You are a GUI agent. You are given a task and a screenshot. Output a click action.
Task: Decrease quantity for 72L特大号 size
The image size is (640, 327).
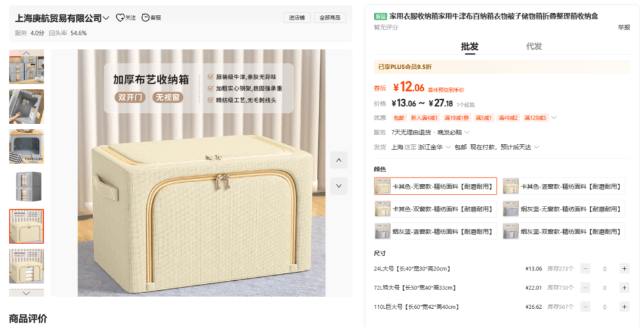click(x=585, y=288)
